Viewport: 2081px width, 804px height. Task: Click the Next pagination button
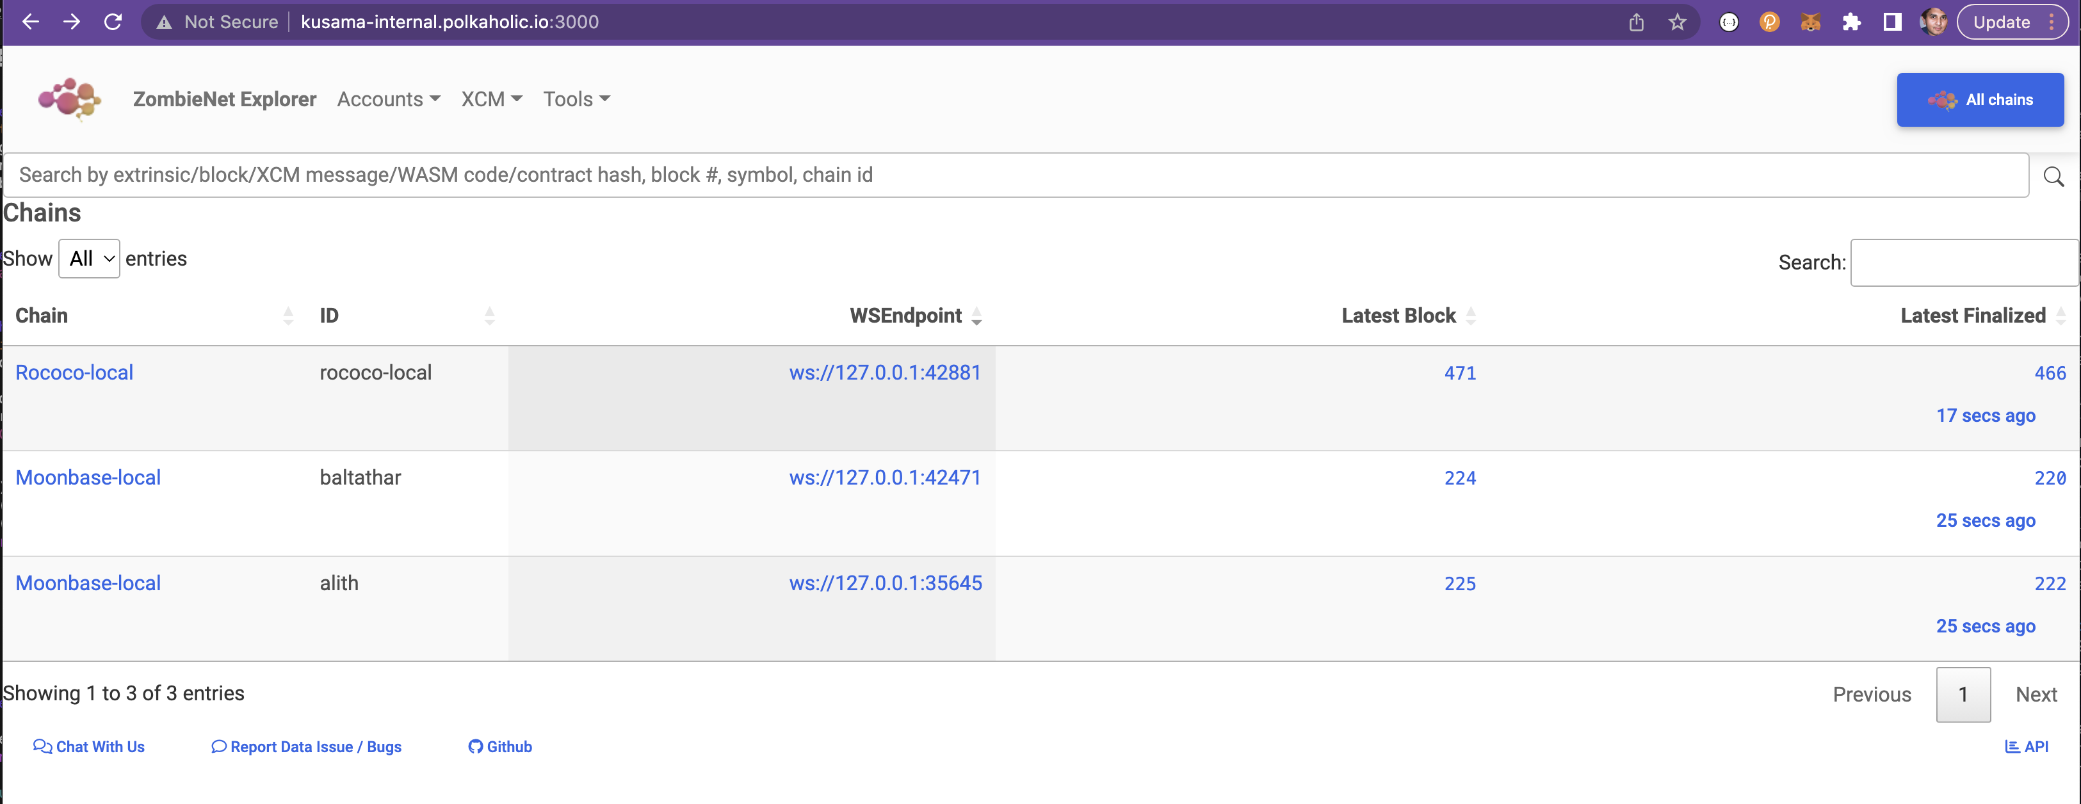point(2033,693)
